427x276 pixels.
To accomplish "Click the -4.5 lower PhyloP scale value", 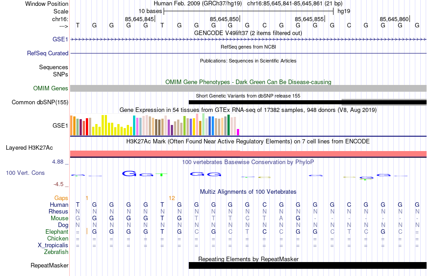I will [58, 184].
